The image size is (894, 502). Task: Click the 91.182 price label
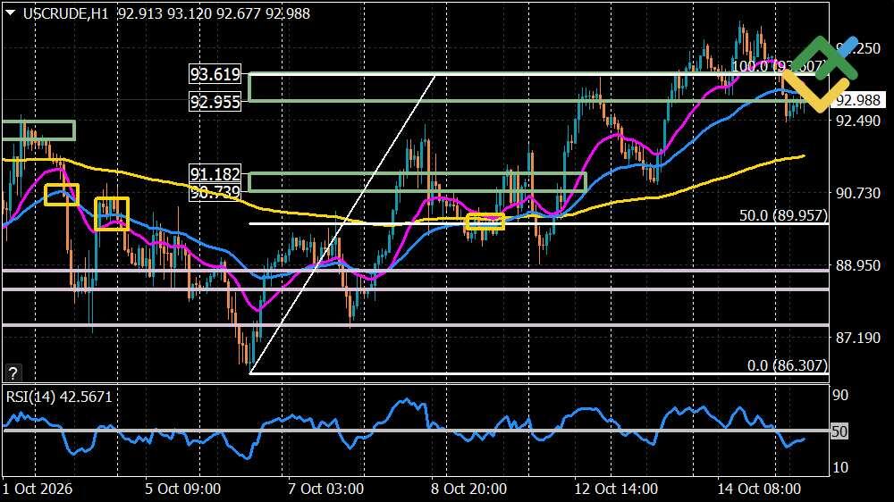coord(215,174)
